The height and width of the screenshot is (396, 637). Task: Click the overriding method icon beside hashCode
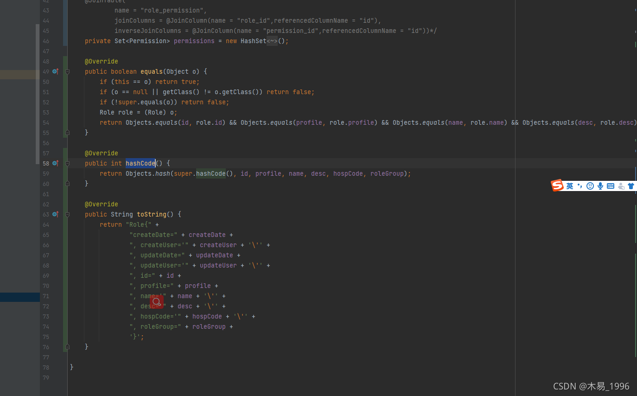(x=55, y=163)
